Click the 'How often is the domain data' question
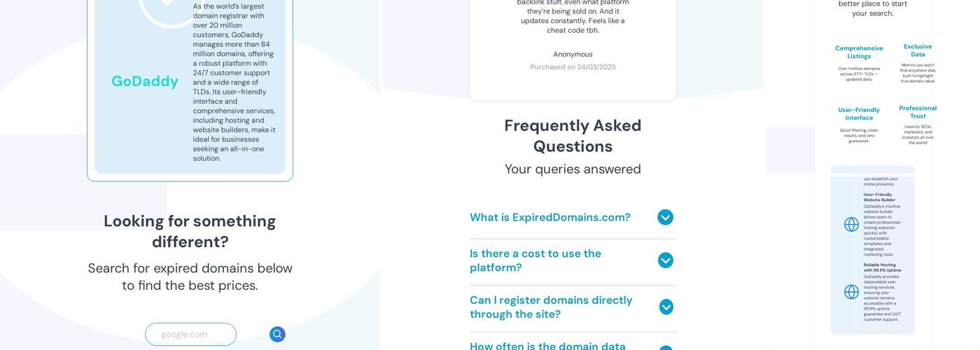The width and height of the screenshot is (980, 350). click(x=547, y=346)
